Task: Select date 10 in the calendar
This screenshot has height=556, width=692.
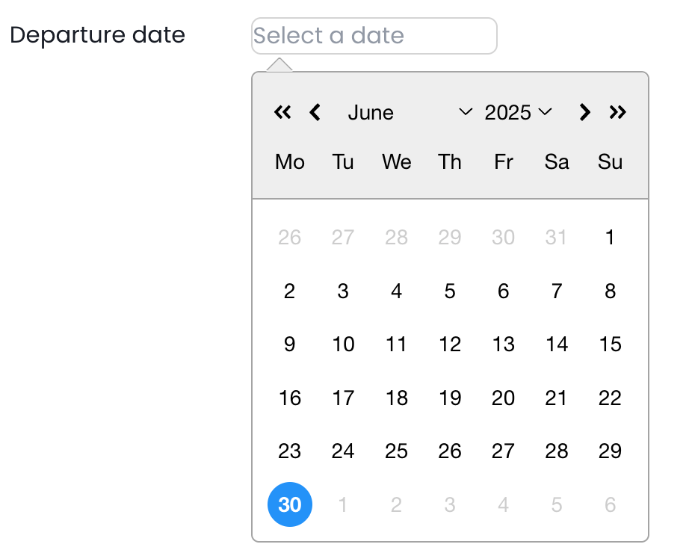Action: 343,345
